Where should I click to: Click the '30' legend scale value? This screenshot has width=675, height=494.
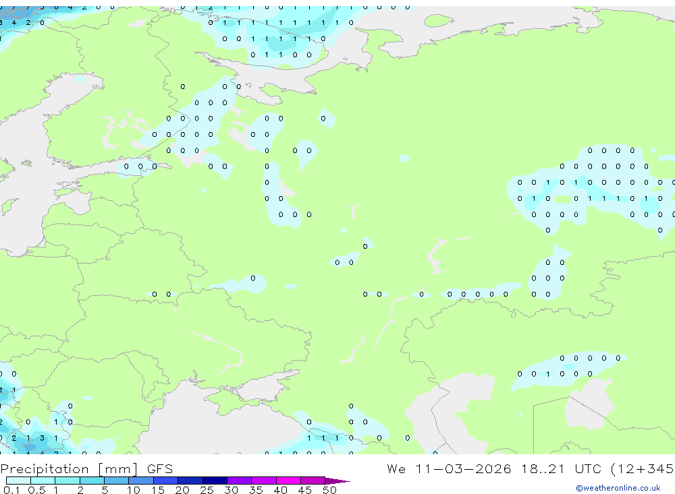click(232, 490)
